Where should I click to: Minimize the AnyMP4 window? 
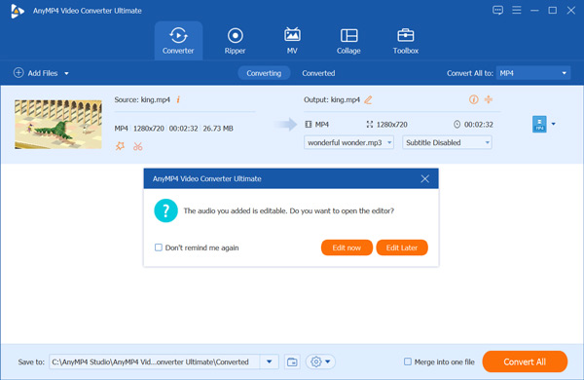(534, 11)
